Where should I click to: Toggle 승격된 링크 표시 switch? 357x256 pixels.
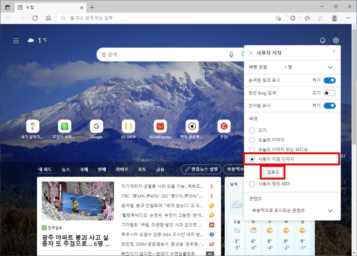(330, 80)
